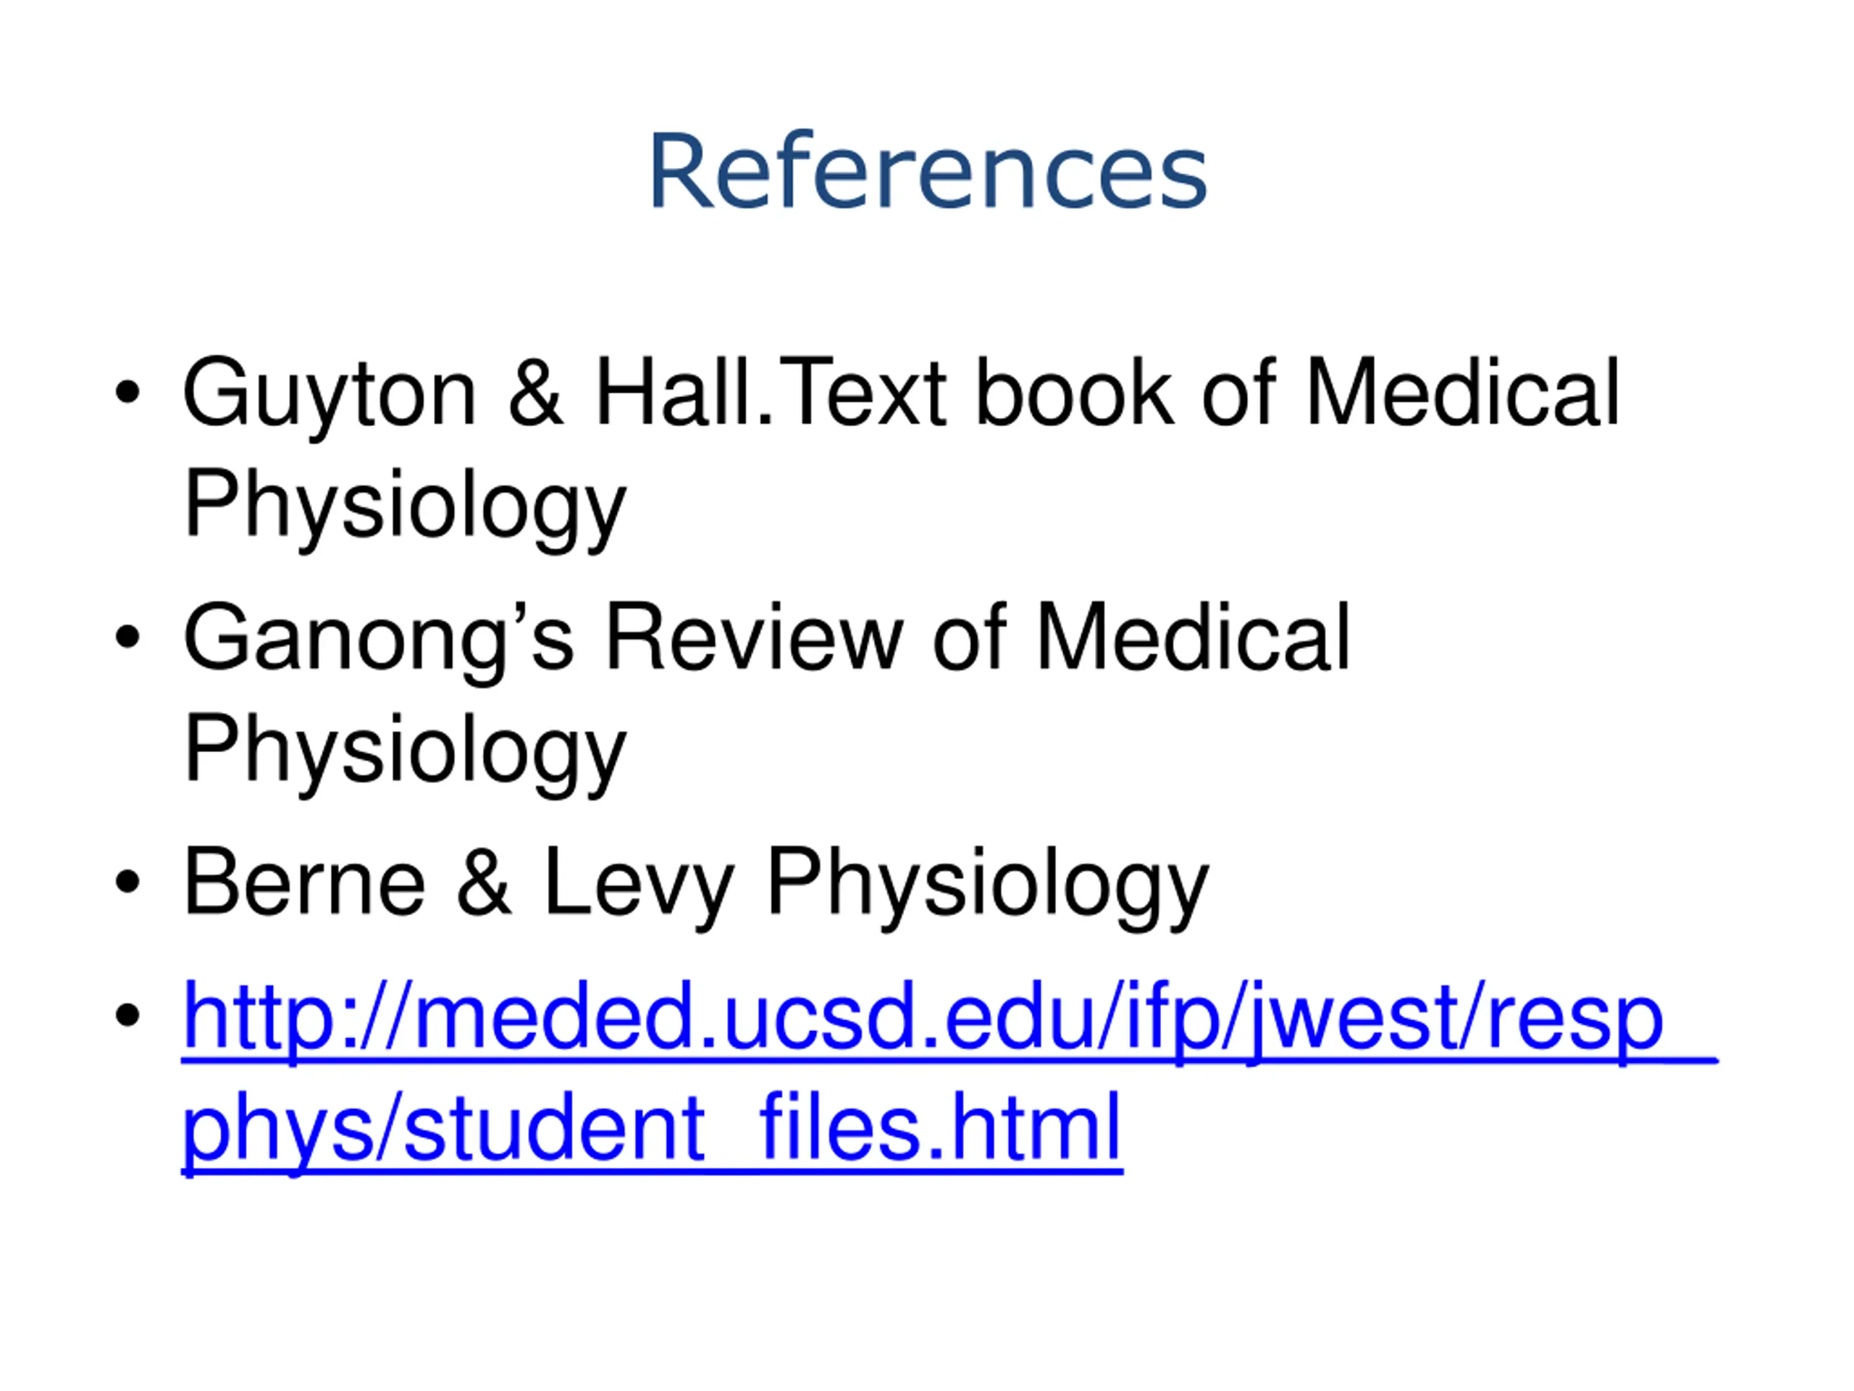Click the bullet point before Berne & Levy

127,882
